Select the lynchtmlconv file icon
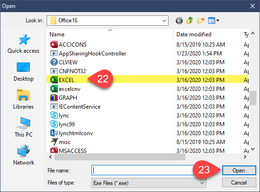 pyautogui.click(x=54, y=133)
